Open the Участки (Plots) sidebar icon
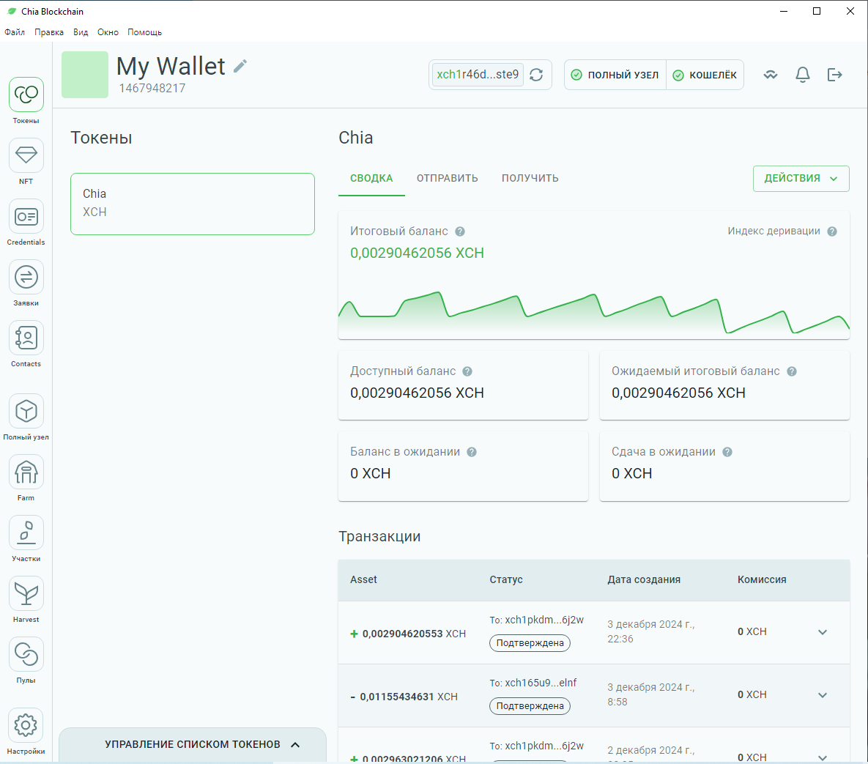This screenshot has width=868, height=764. click(x=26, y=533)
